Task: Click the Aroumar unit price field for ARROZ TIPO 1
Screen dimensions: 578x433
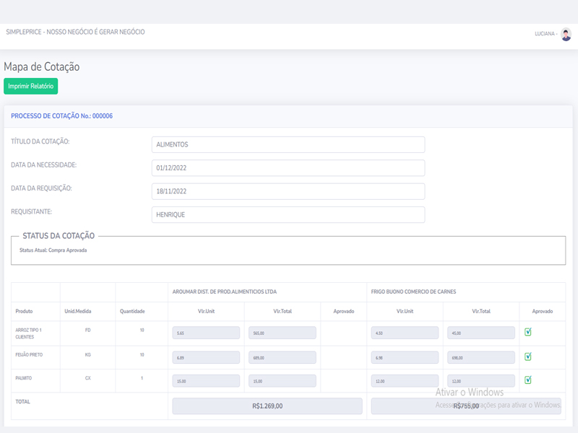Action: click(206, 333)
